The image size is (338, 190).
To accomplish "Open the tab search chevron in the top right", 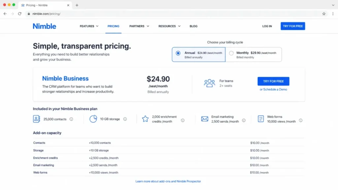I will point(333,5).
